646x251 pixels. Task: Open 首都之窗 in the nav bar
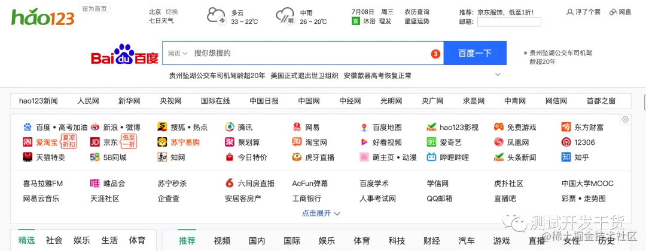(x=601, y=101)
